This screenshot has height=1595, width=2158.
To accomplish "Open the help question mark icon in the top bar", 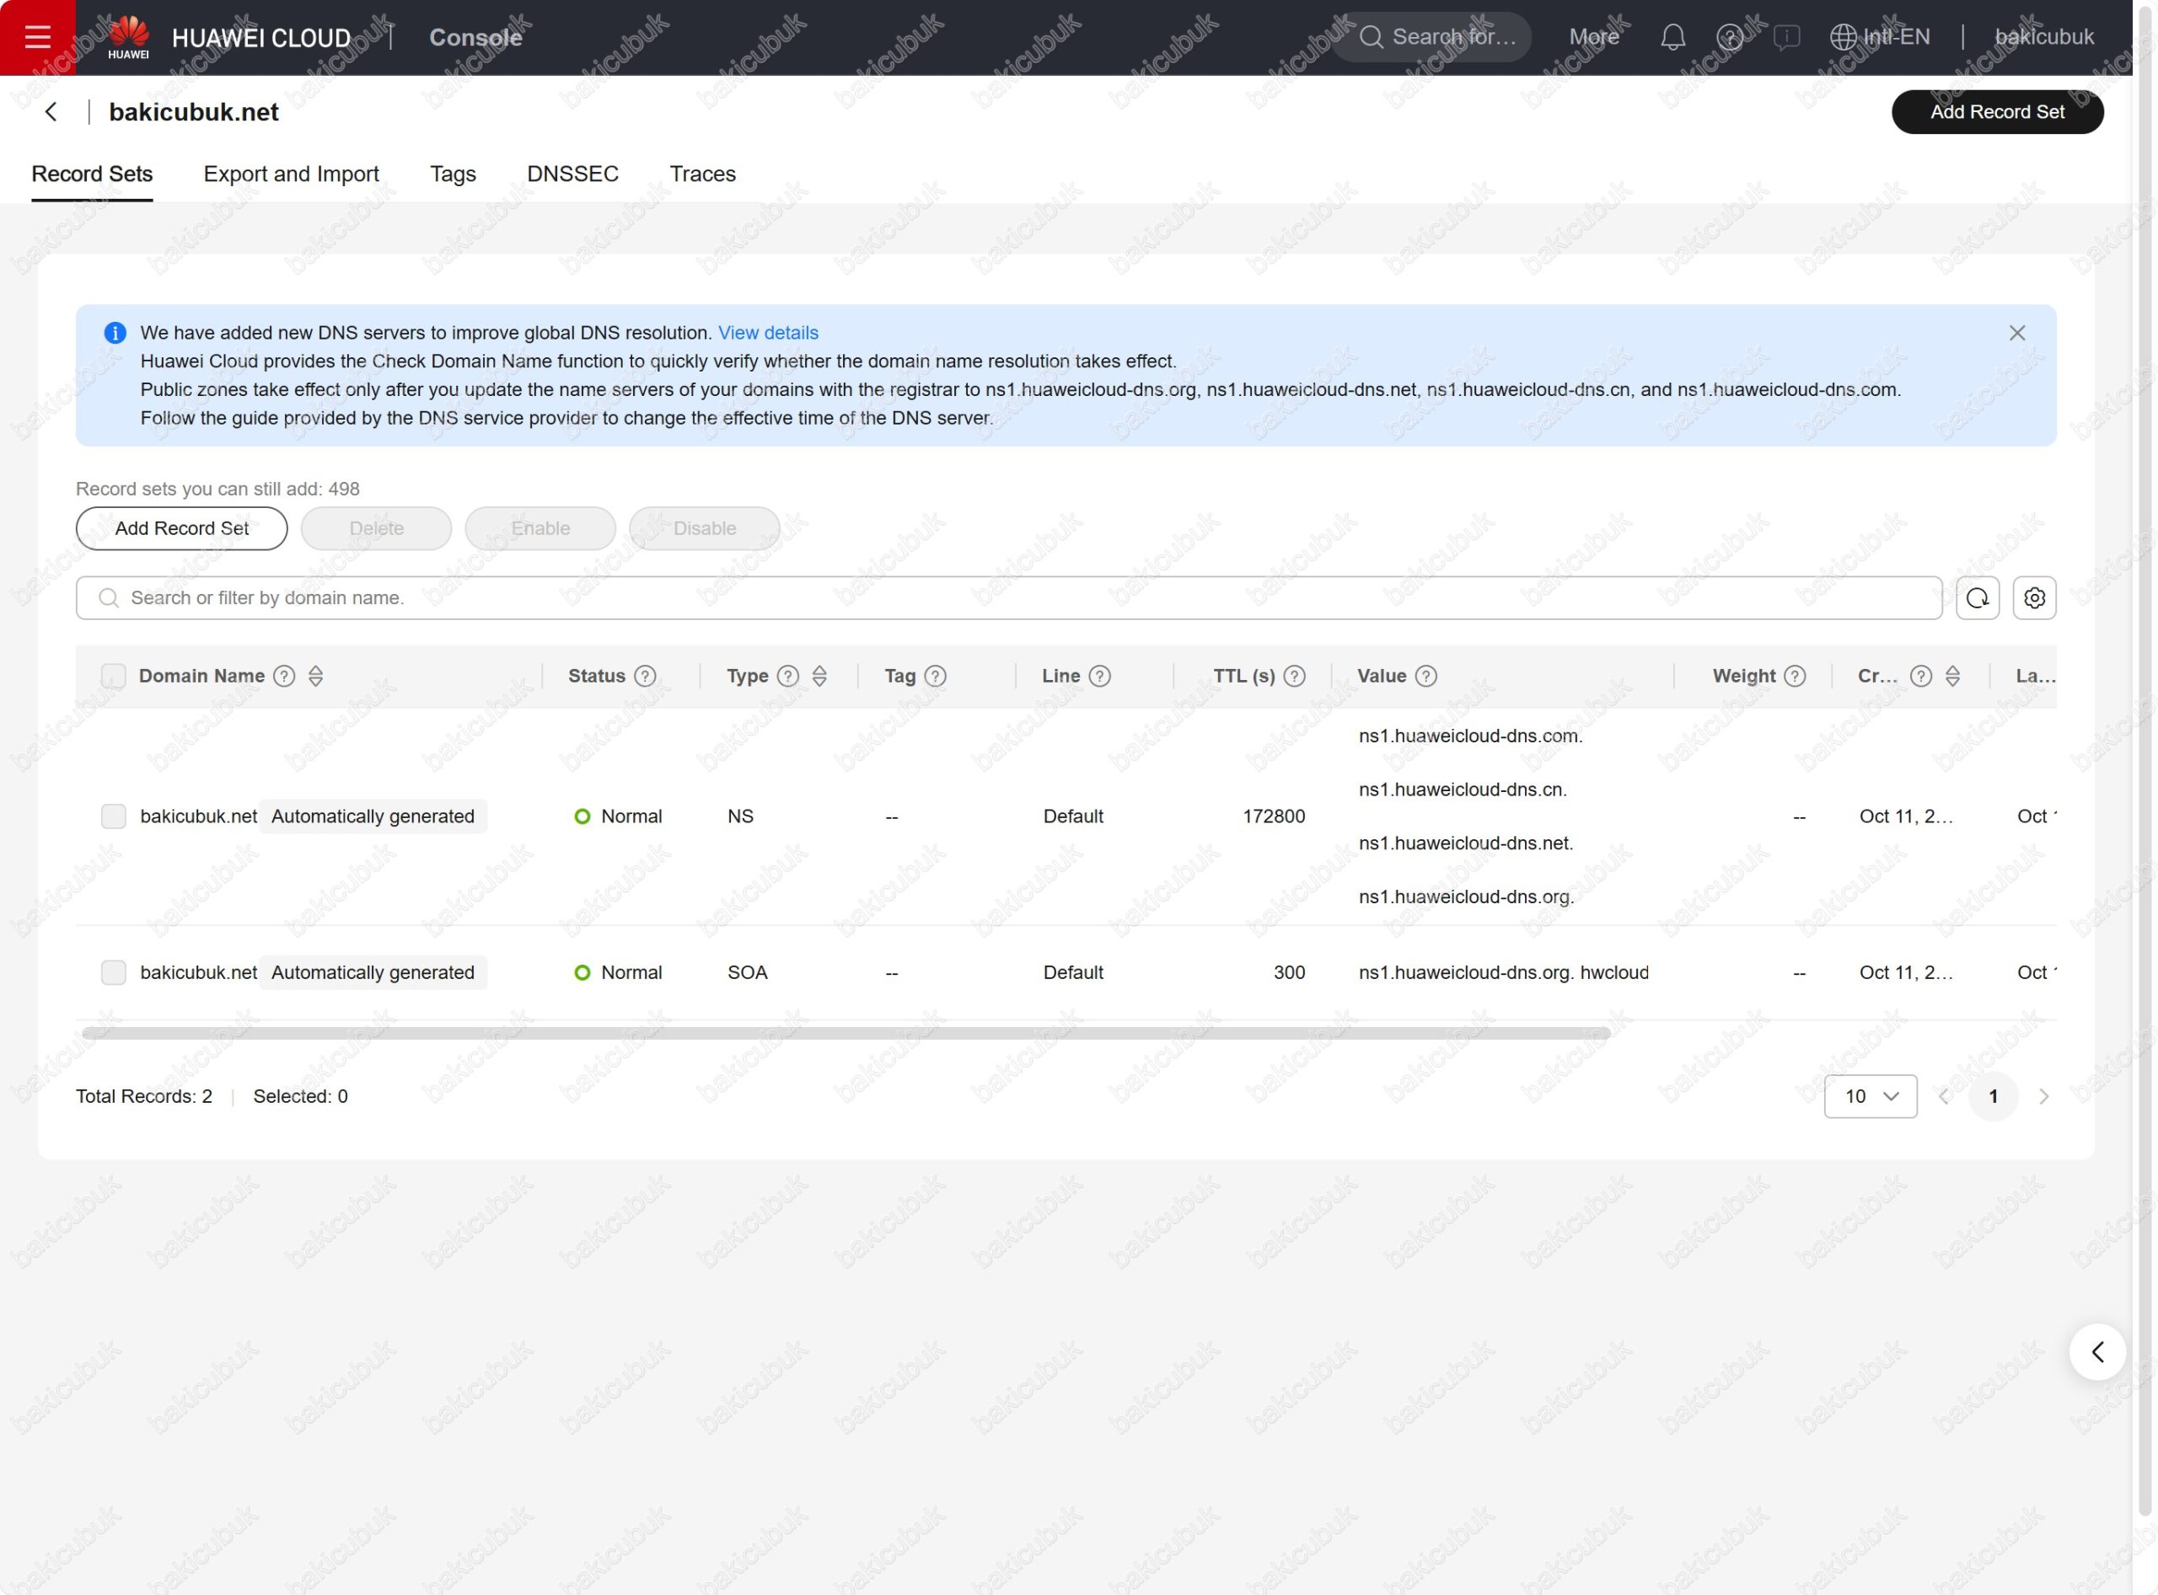I will 1729,38.
